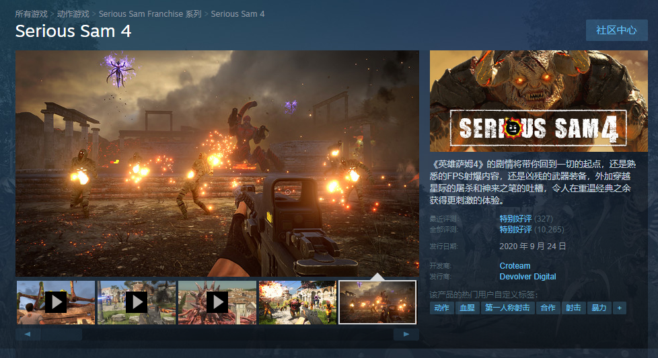Open the 射击 tag
Viewport: 658px width, 358px height.
pos(573,308)
